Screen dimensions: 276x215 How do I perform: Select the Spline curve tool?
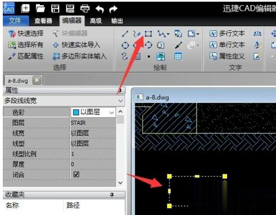(x=124, y=56)
